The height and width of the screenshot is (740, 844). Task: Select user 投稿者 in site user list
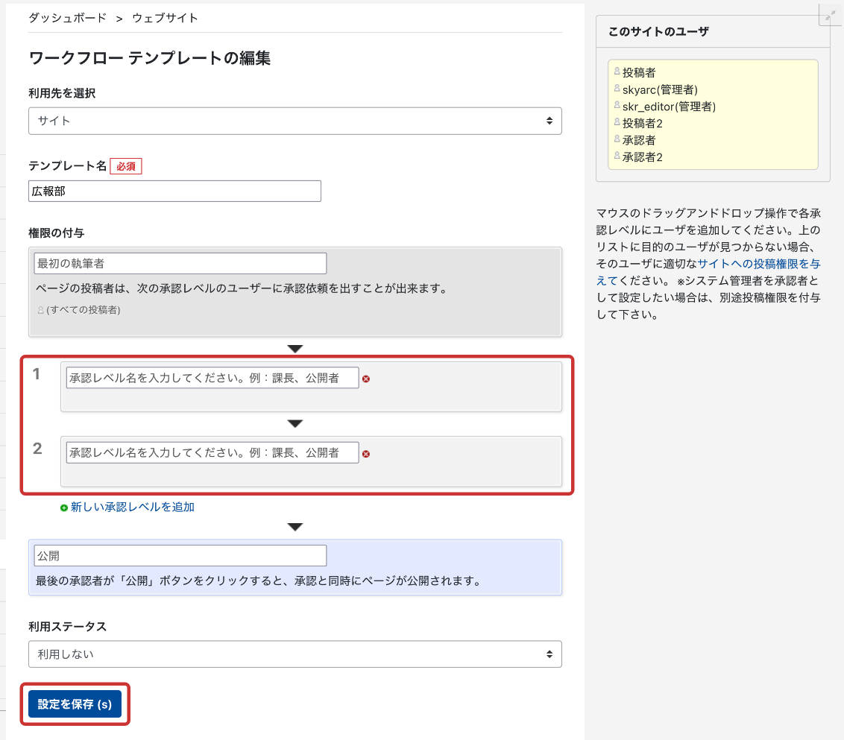pyautogui.click(x=638, y=72)
